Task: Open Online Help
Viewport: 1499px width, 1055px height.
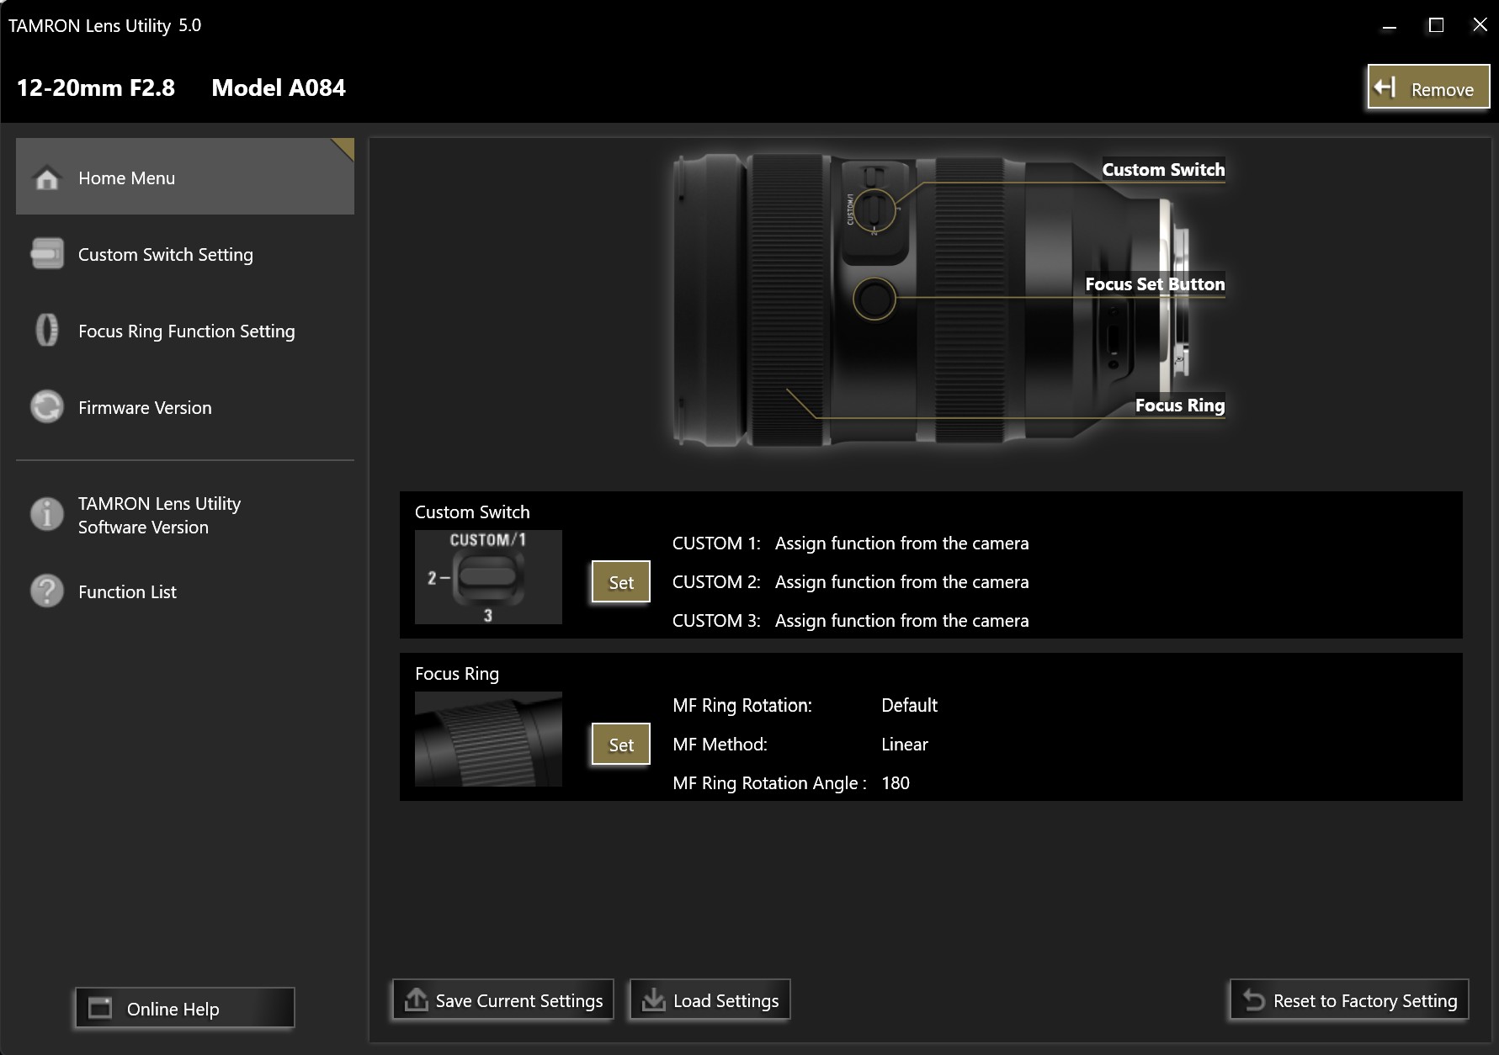Action: 185,1008
